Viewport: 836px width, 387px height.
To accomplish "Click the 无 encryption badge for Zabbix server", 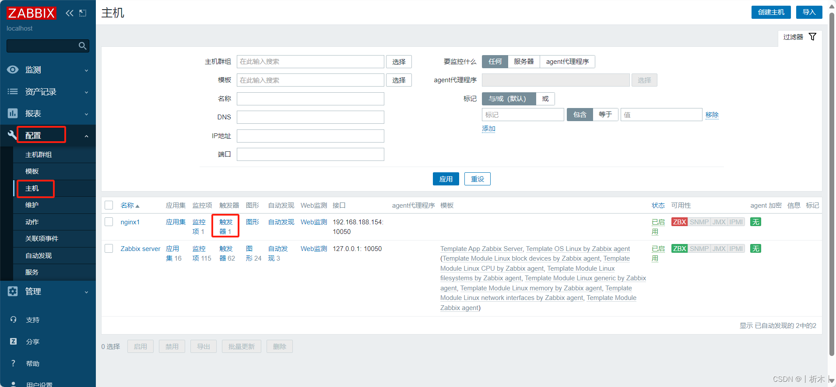I will (755, 249).
